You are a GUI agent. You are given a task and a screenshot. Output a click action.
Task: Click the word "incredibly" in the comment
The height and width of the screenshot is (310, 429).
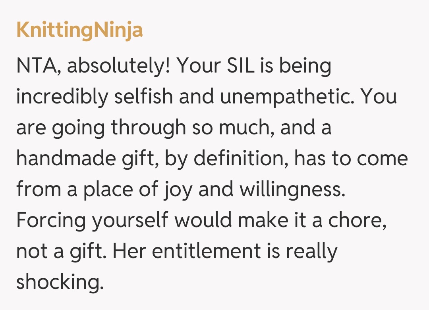[x=62, y=97]
